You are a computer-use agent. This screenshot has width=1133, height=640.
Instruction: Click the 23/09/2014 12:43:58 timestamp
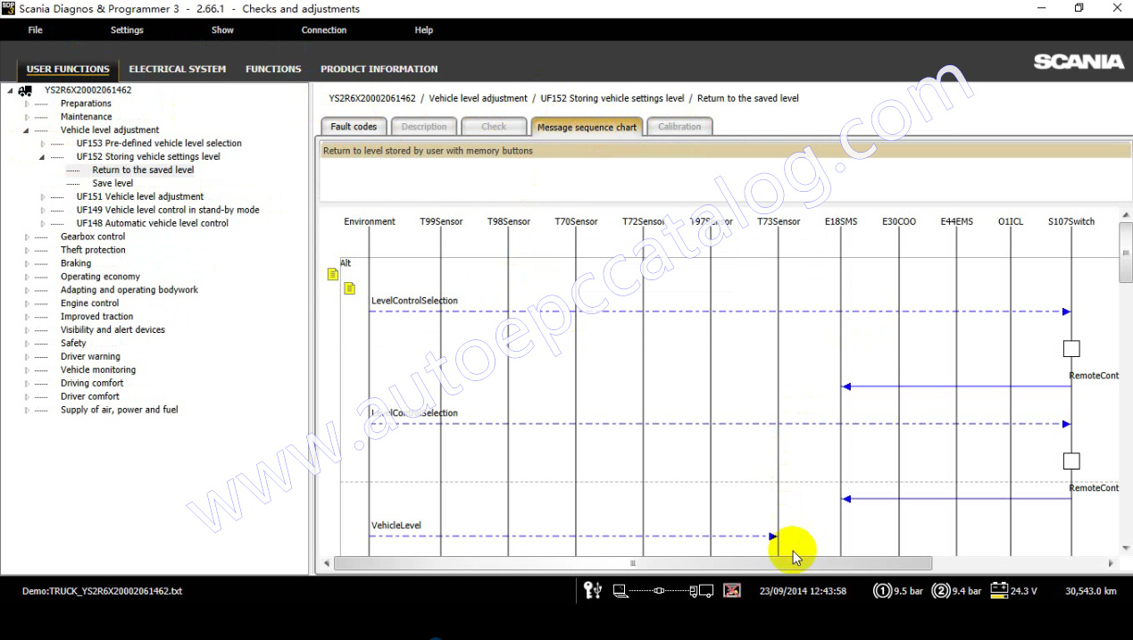pyautogui.click(x=803, y=591)
